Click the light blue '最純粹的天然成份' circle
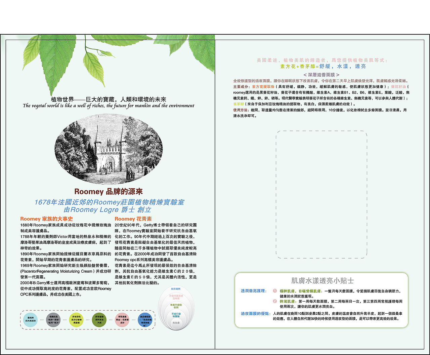Image resolution: width=430 pixels, height=355 pixels. [x=31, y=319]
